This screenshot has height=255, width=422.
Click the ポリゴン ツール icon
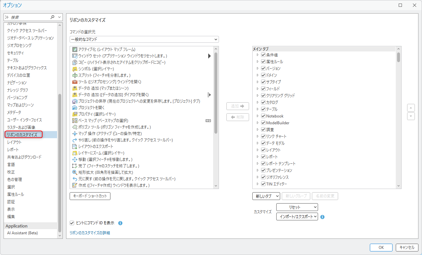point(75,127)
